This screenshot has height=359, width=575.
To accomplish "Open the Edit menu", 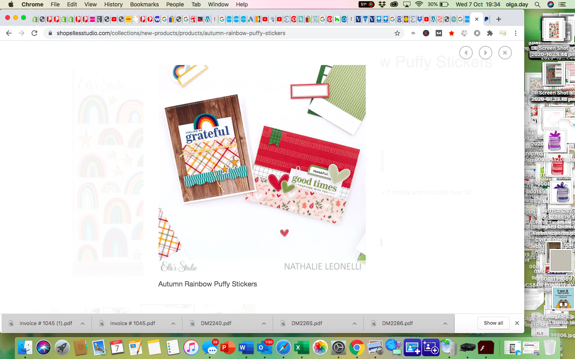I will [x=72, y=4].
